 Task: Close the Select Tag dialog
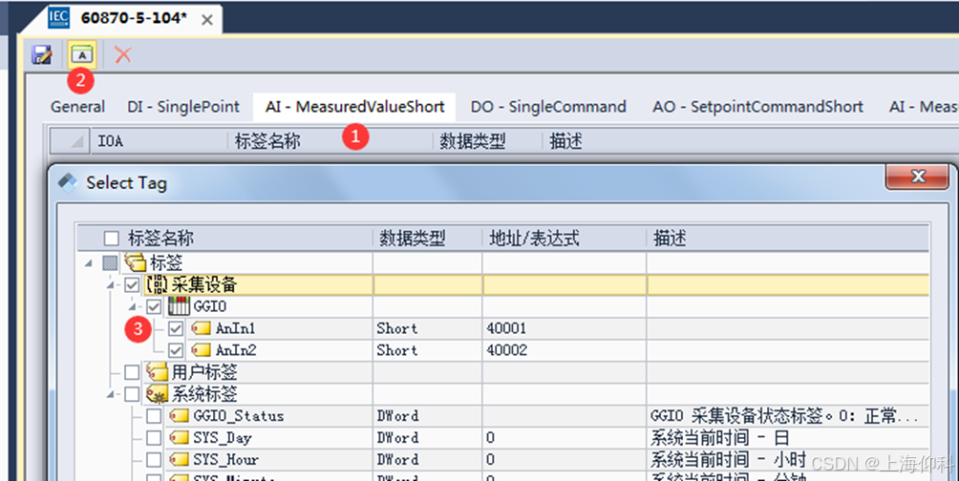coord(918,178)
